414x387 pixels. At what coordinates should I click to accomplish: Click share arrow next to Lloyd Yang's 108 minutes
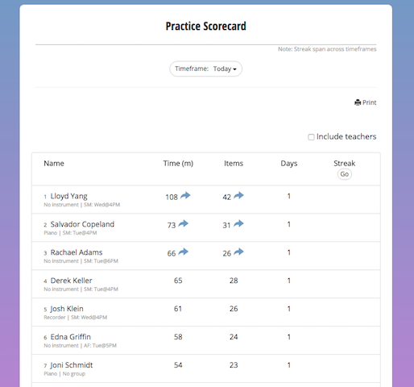185,195
